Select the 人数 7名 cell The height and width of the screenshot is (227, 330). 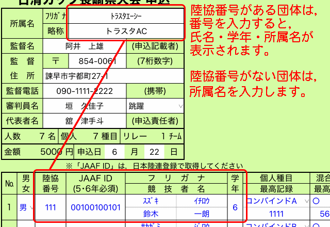(x=30, y=136)
